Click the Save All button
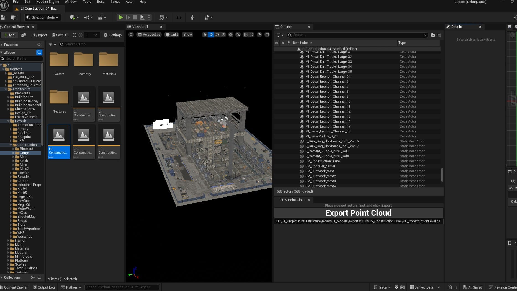Viewport: 517px width, 291px height. click(60, 35)
